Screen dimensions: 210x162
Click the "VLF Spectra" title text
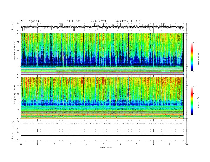pos(30,21)
